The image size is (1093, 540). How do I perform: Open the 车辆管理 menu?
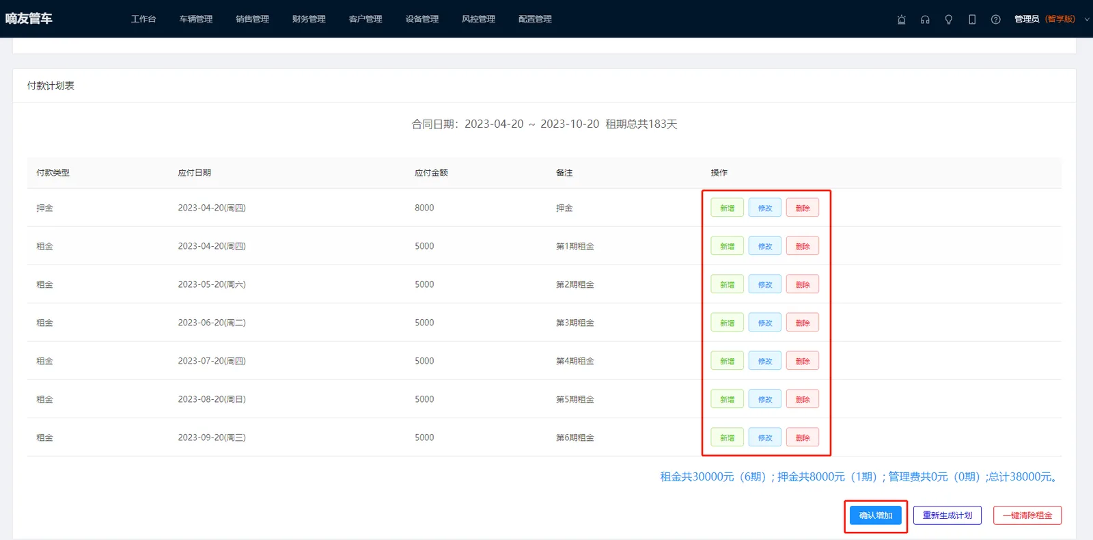196,19
